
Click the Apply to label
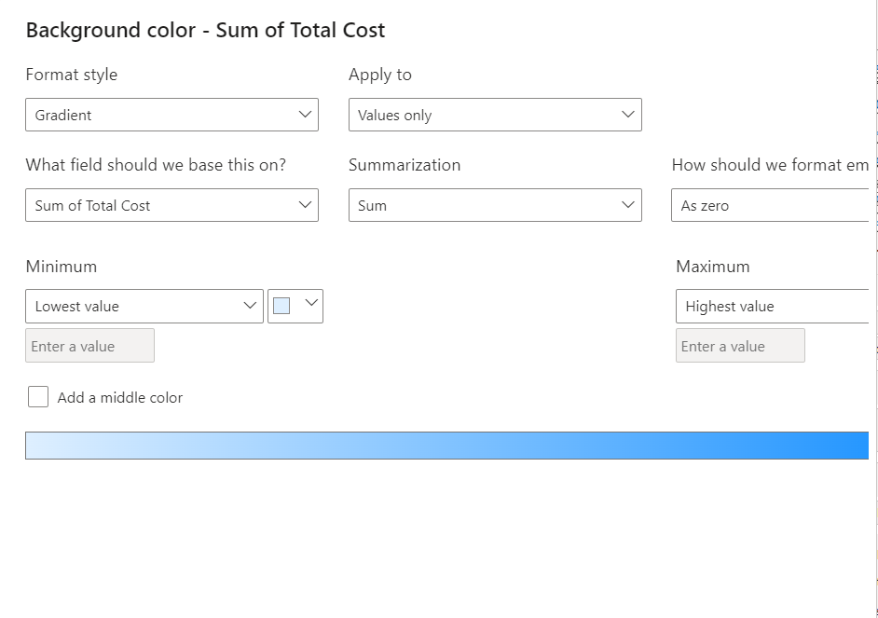380,75
